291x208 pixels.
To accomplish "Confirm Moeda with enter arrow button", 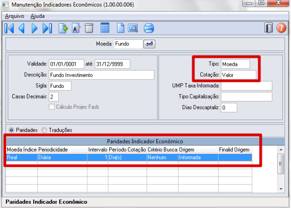I will 149,44.
